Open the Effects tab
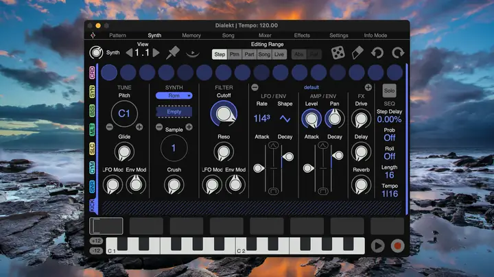 302,35
